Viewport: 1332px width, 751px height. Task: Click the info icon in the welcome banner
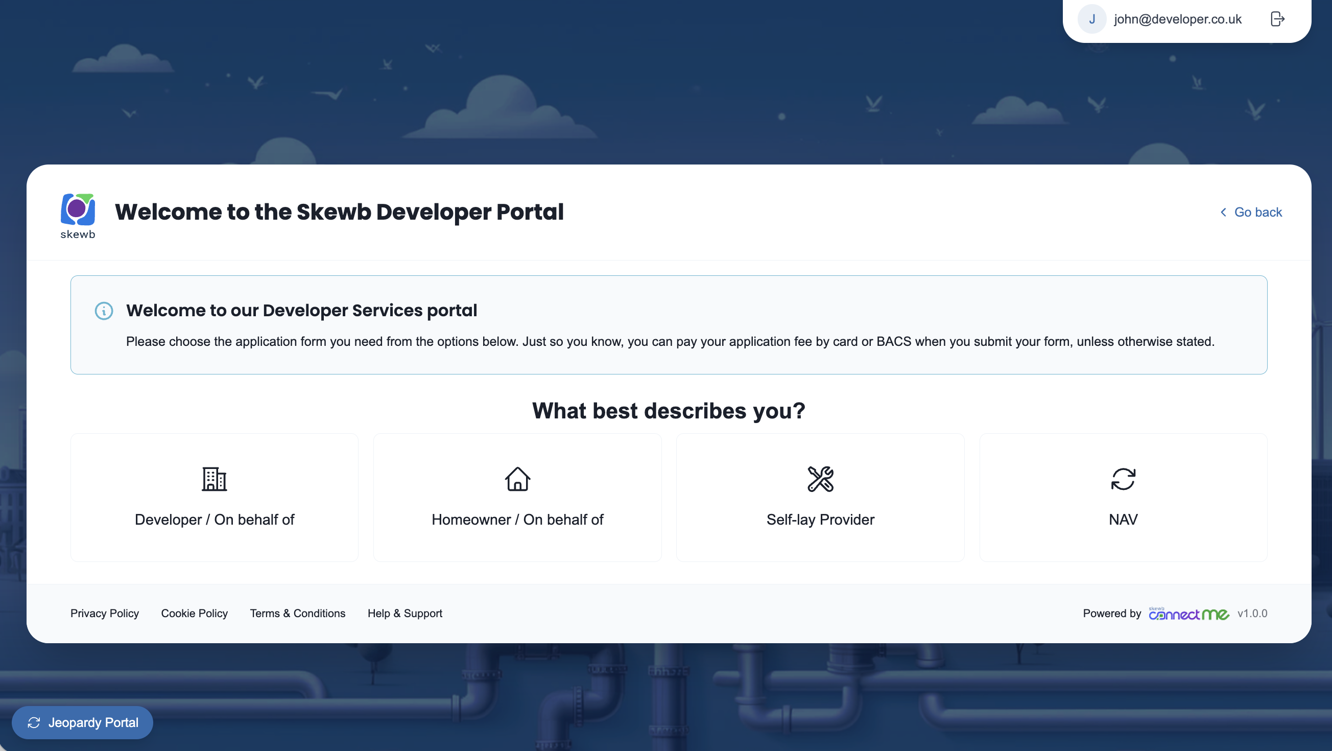coord(104,311)
